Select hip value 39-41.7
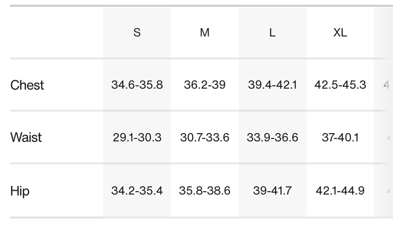 272,191
